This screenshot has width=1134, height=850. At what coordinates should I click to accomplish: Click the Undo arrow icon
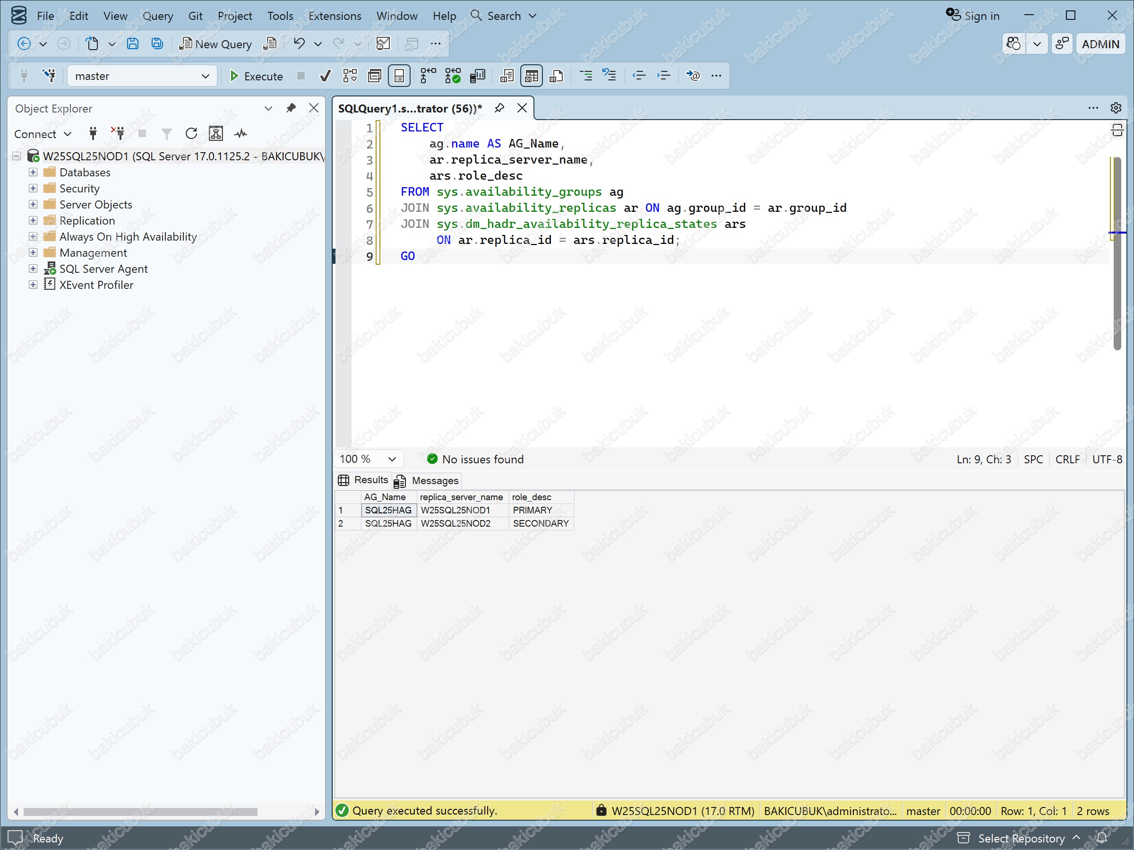[x=300, y=44]
